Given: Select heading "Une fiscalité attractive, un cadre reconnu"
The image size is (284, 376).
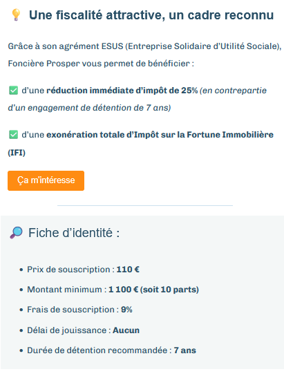Looking at the screenshot, I should [151, 15].
